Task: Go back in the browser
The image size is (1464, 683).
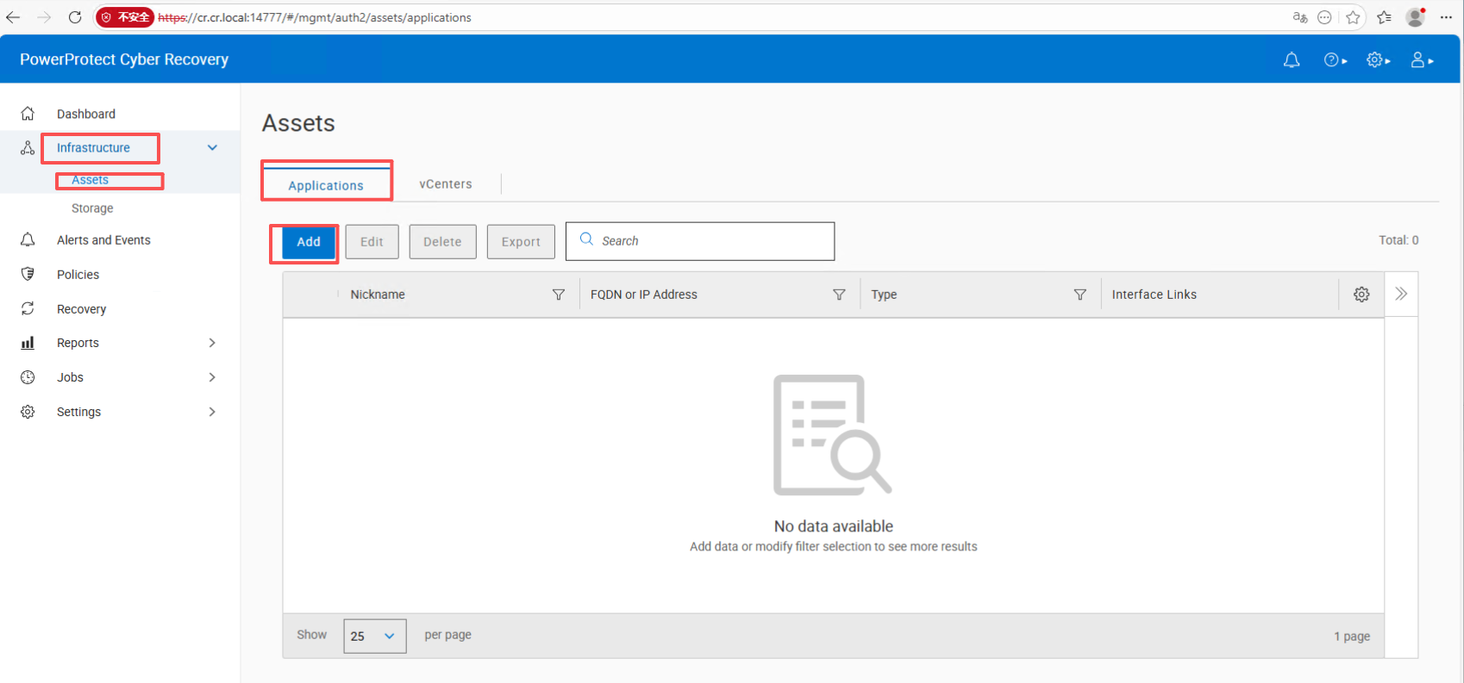Action: click(x=13, y=17)
